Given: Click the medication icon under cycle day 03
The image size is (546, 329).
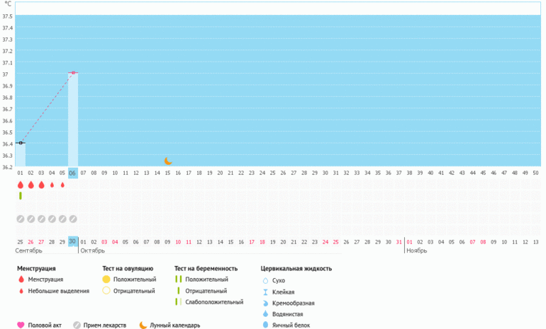Looking at the screenshot, I should pos(41,219).
